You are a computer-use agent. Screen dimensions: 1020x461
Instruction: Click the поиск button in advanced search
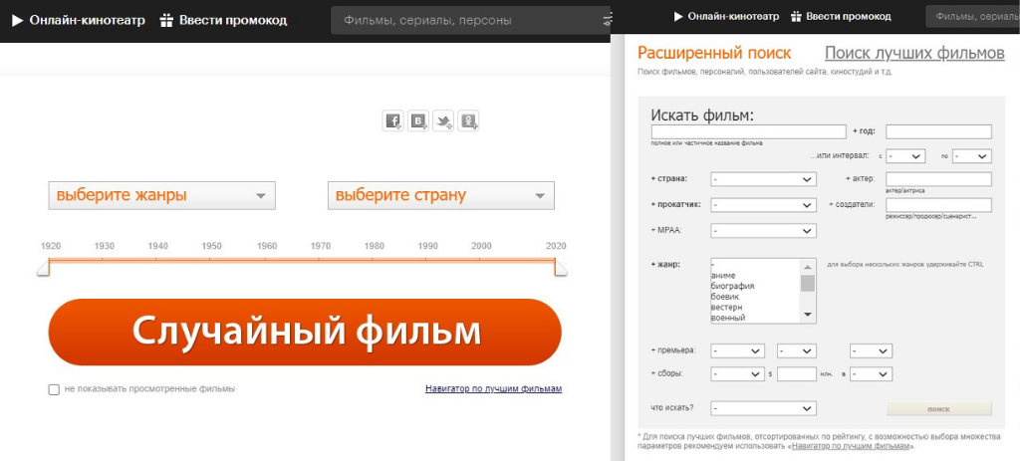coord(938,409)
